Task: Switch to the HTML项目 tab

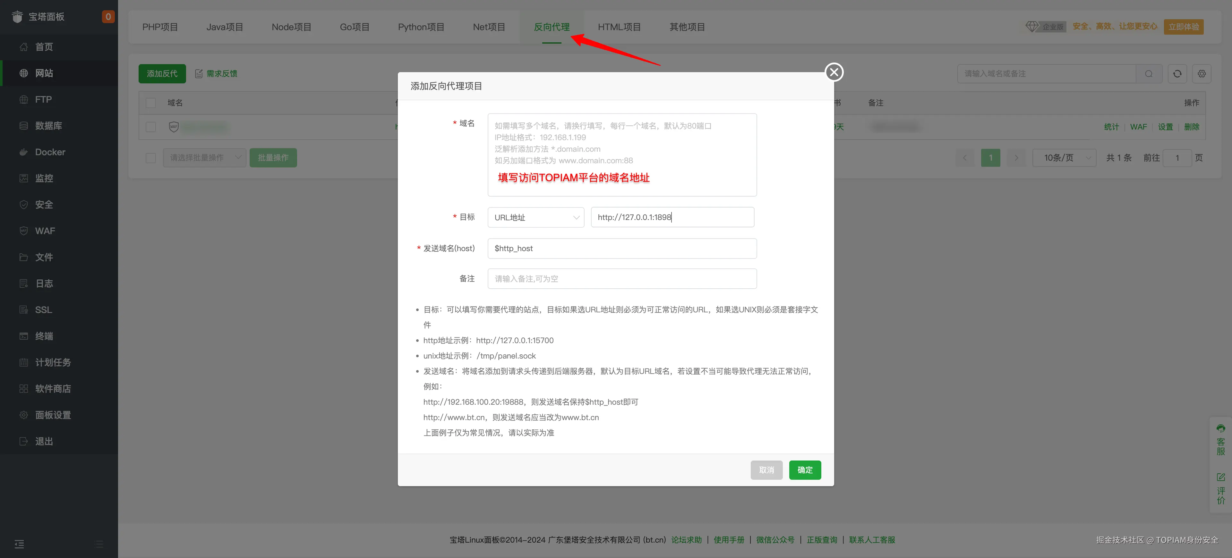Action: coord(619,27)
